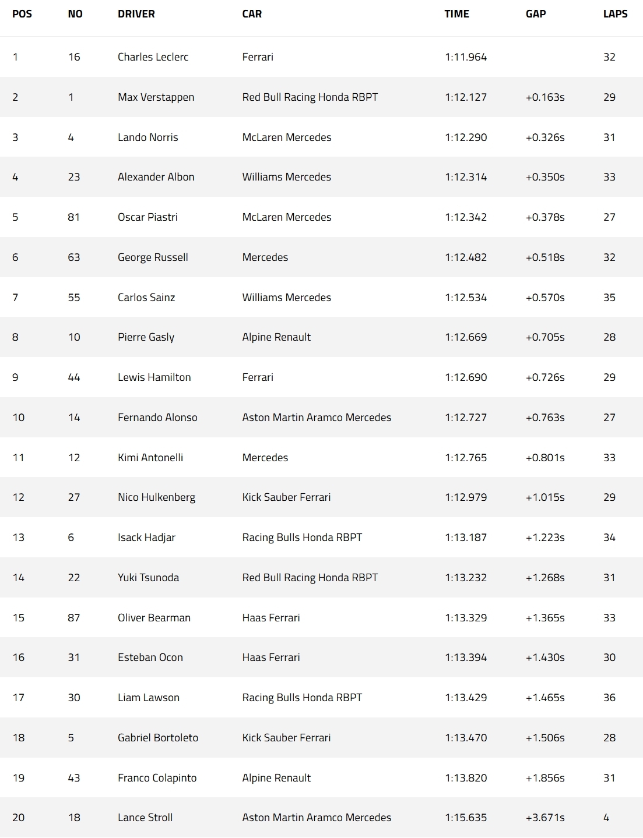Select driver Lando Norris
The image size is (643, 838).
(x=147, y=137)
